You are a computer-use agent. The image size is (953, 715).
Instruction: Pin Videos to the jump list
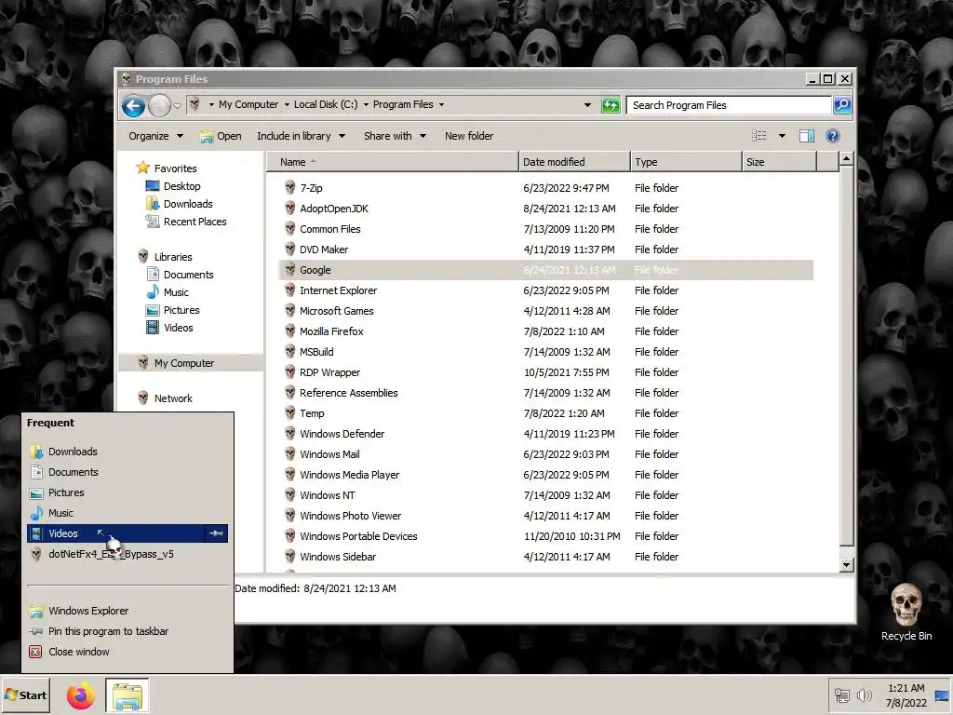[x=216, y=533]
